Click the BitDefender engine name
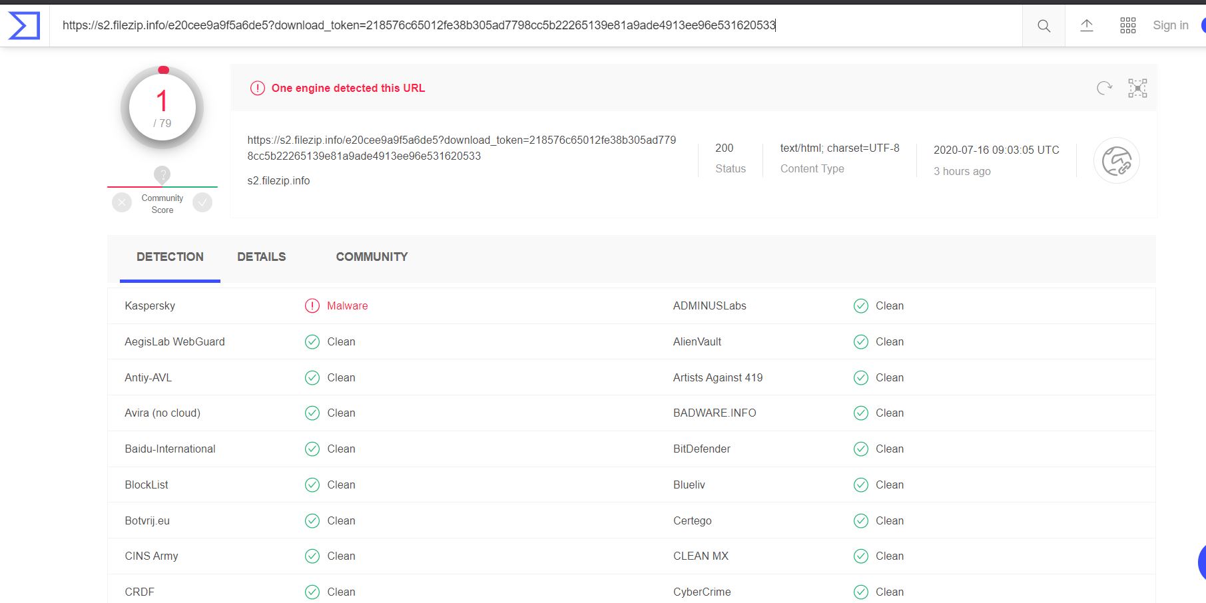 [702, 449]
